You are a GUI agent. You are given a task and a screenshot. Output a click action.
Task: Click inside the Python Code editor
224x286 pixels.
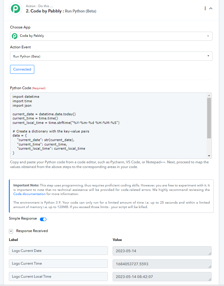point(108,126)
